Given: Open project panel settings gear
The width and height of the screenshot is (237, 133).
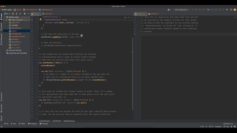Looking at the screenshot, I should pos(25,14).
